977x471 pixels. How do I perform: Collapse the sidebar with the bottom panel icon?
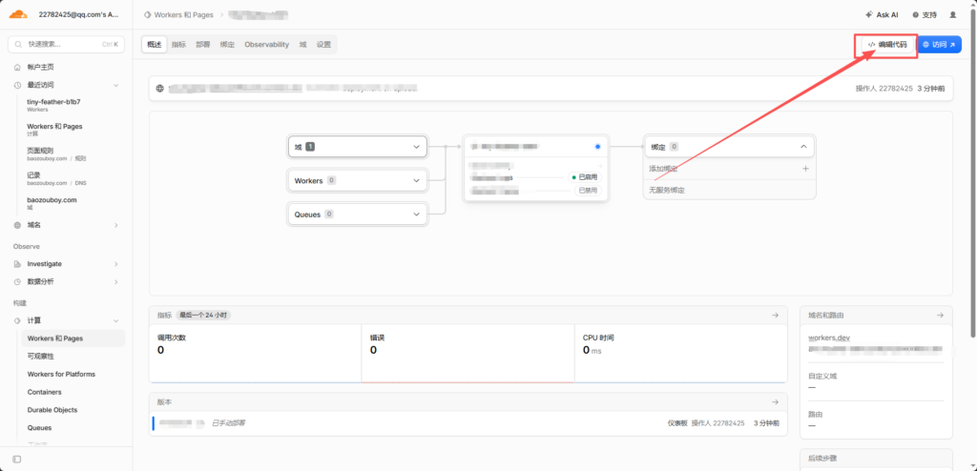point(17,460)
